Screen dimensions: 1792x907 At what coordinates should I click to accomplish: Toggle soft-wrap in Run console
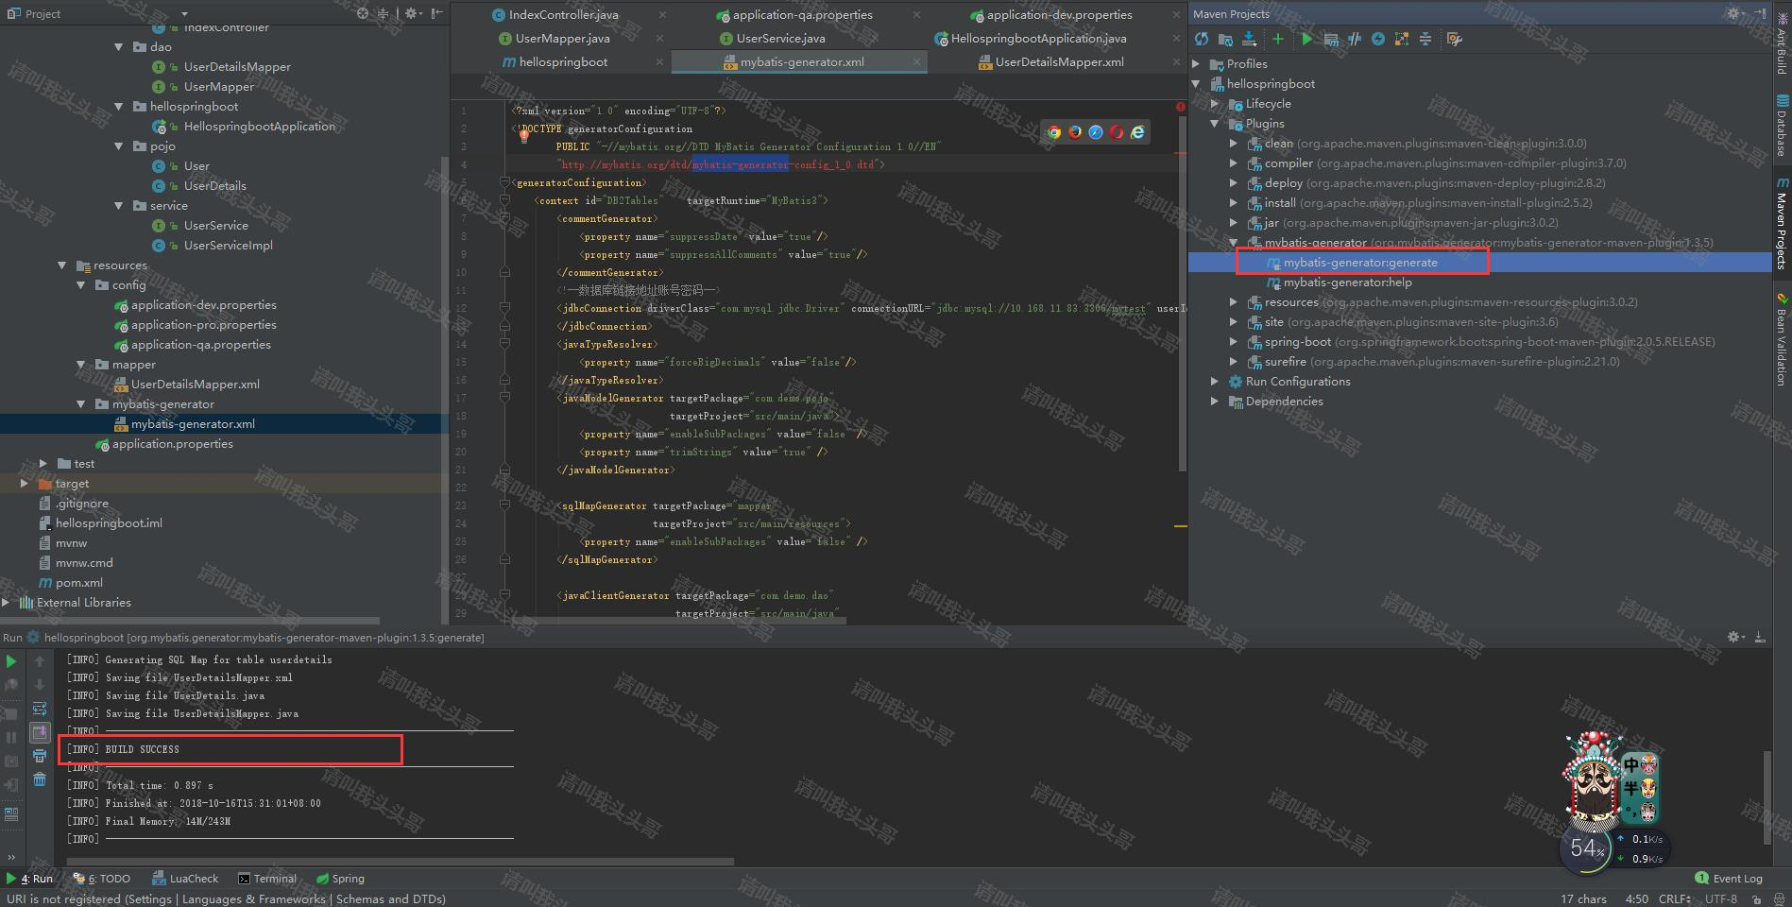click(40, 709)
